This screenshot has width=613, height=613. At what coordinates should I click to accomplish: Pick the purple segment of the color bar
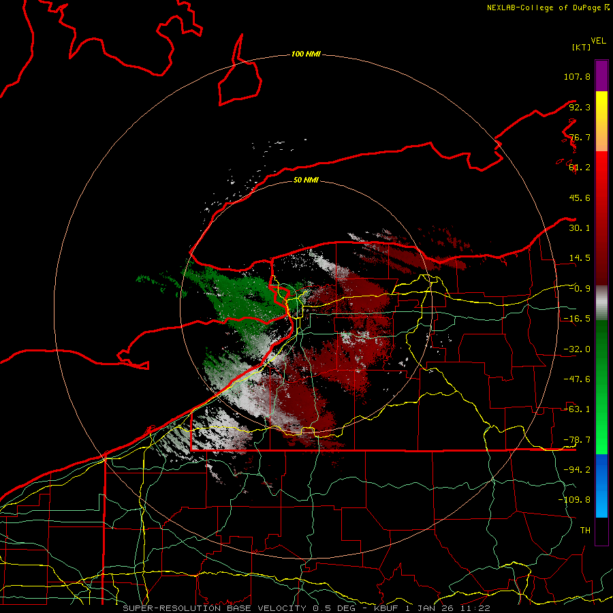click(x=601, y=76)
